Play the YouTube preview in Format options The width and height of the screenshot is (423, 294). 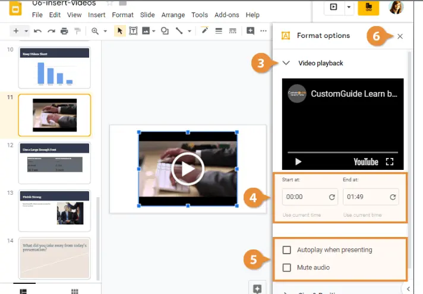tap(298, 162)
